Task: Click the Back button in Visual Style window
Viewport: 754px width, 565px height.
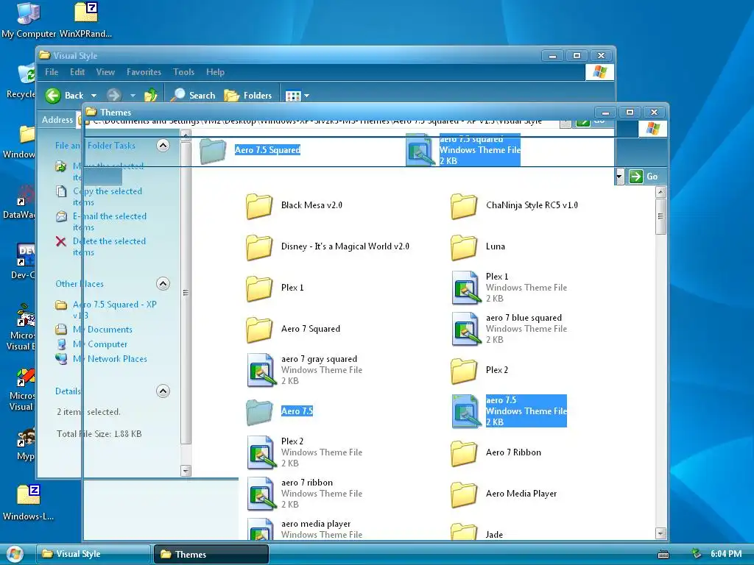Action: [x=66, y=95]
